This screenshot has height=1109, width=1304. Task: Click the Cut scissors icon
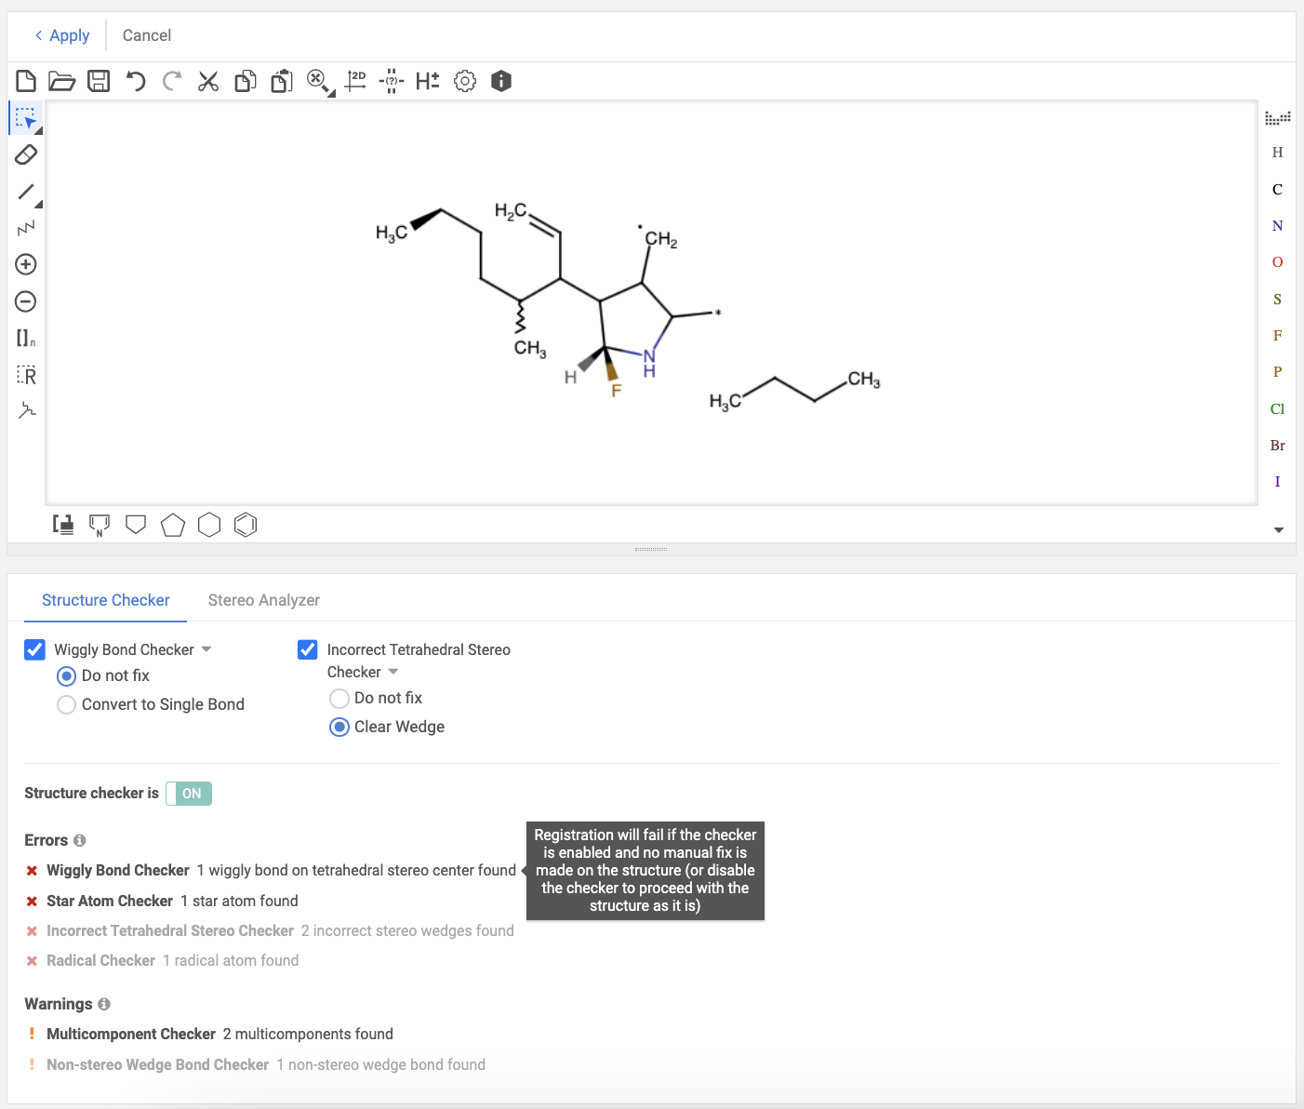pos(208,82)
